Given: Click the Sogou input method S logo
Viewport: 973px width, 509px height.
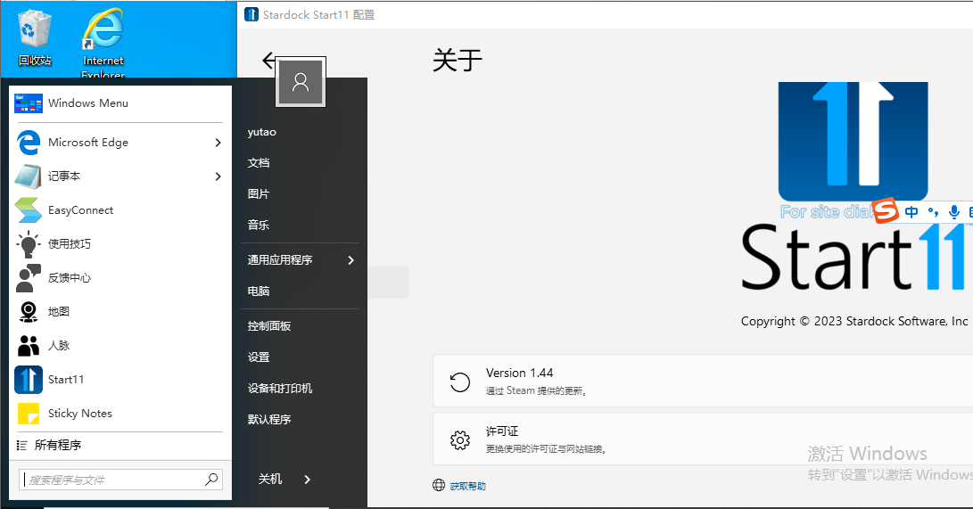Looking at the screenshot, I should 886,210.
